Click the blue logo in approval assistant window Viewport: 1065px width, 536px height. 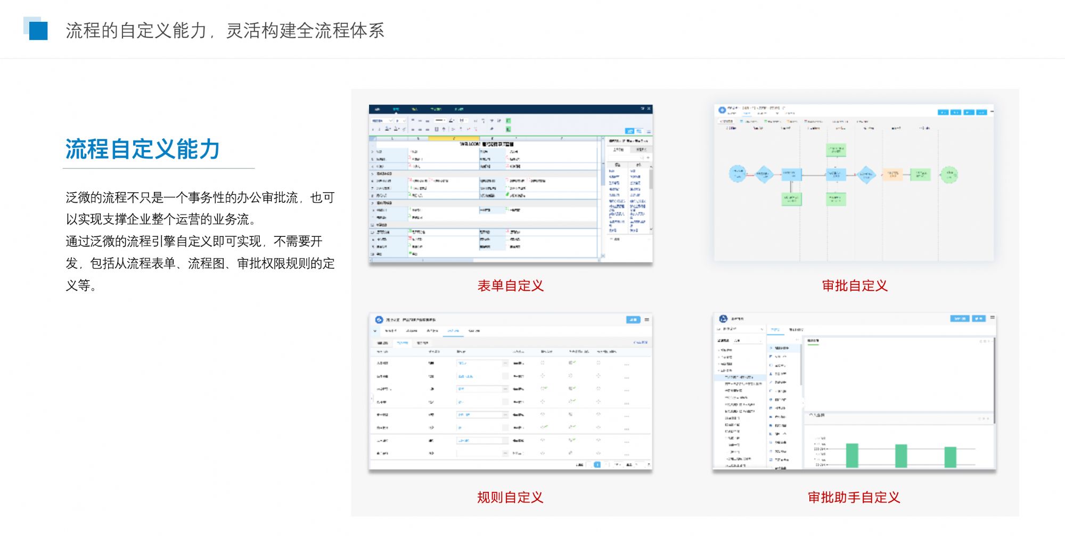coord(723,318)
